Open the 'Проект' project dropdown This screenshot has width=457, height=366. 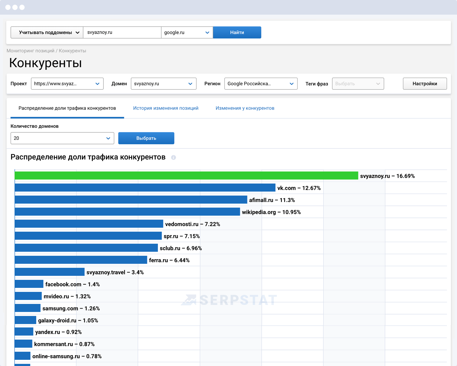point(67,84)
